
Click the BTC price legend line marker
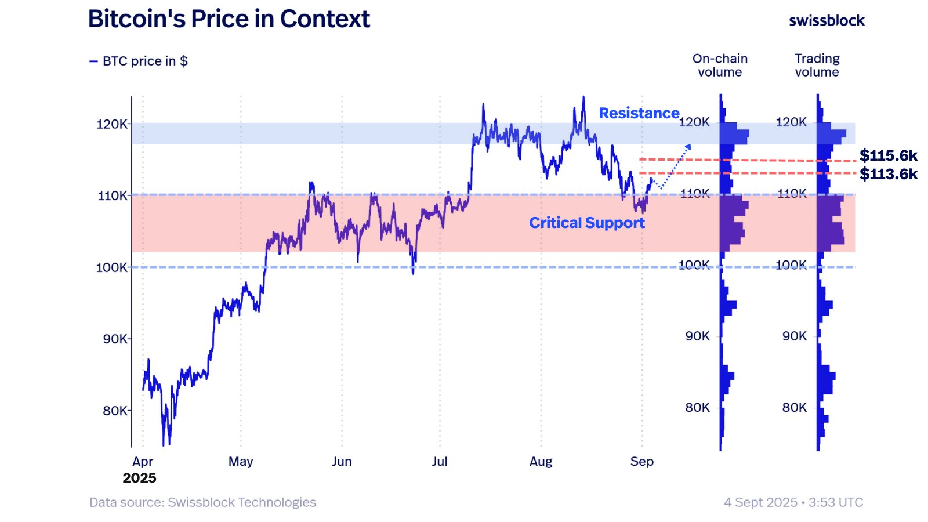point(93,61)
